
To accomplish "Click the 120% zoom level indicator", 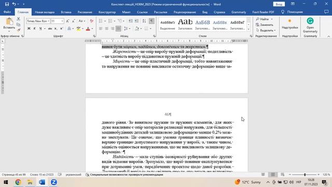I will coord(326,175).
